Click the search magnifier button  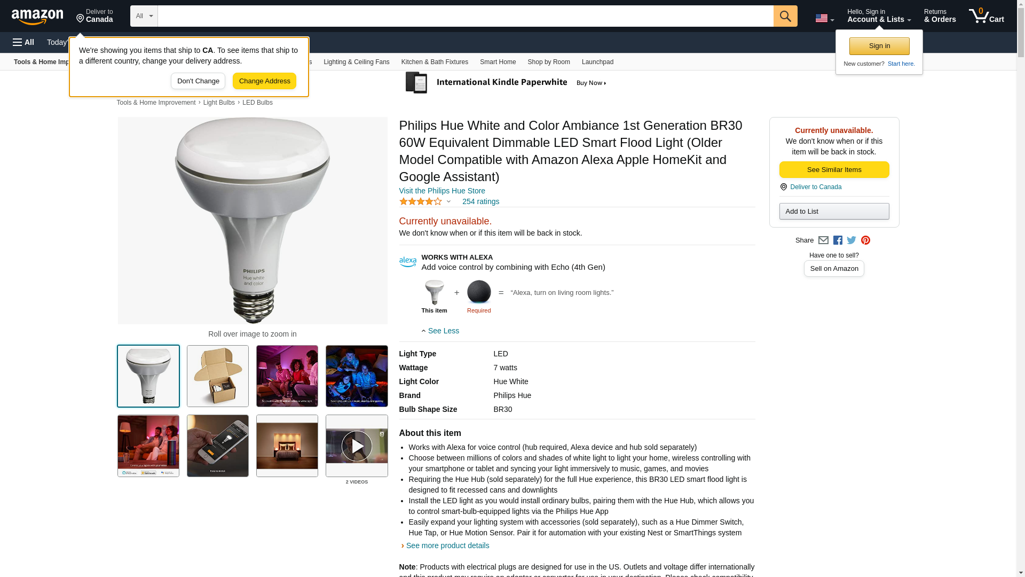(785, 16)
